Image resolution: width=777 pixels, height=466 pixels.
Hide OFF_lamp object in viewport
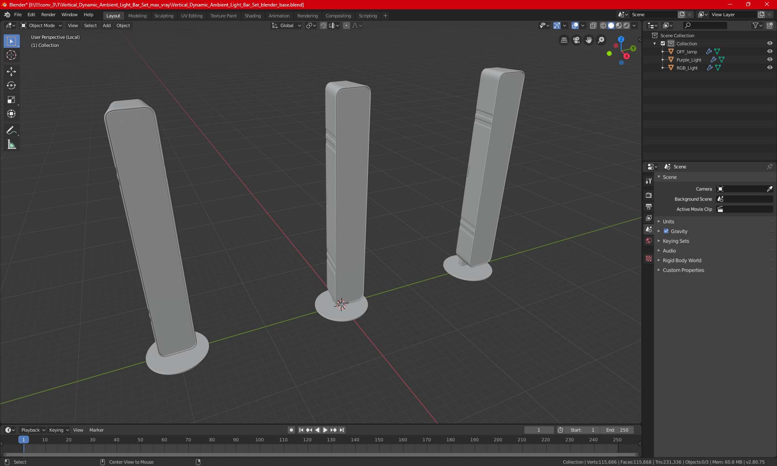(x=770, y=52)
